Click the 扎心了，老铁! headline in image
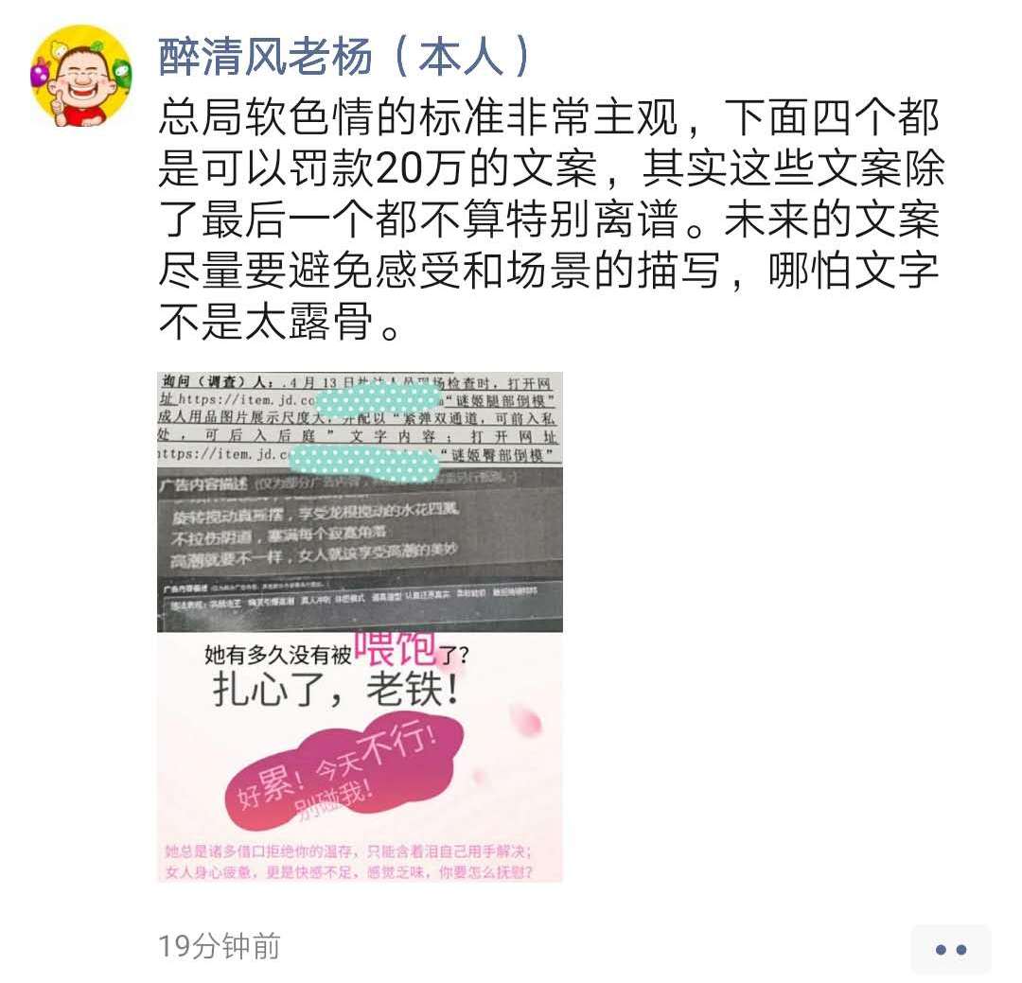Viewport: 1022px width, 983px height. 336,690
